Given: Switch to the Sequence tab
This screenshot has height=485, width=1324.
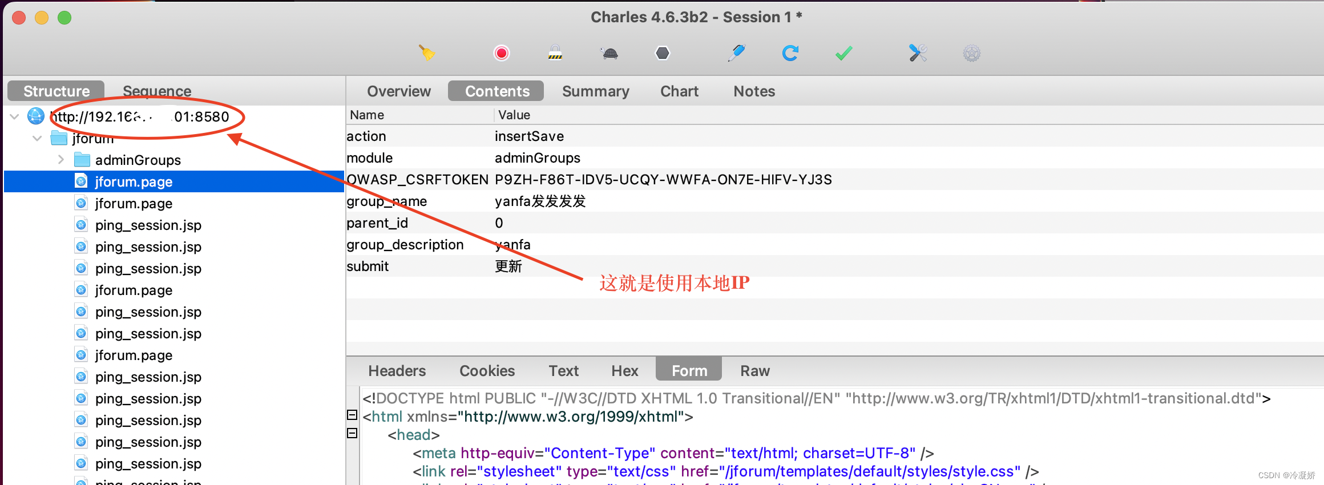Looking at the screenshot, I should point(157,91).
